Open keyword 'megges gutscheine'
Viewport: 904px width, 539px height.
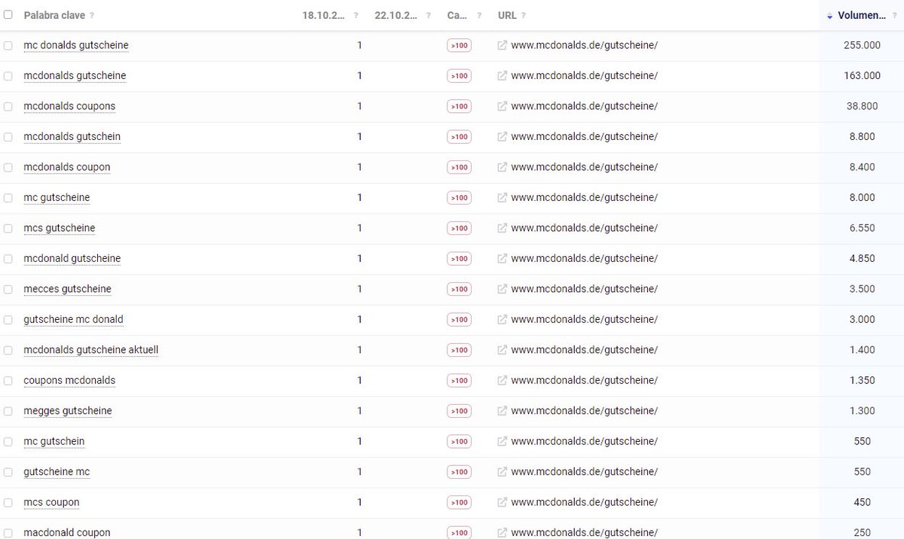click(68, 411)
